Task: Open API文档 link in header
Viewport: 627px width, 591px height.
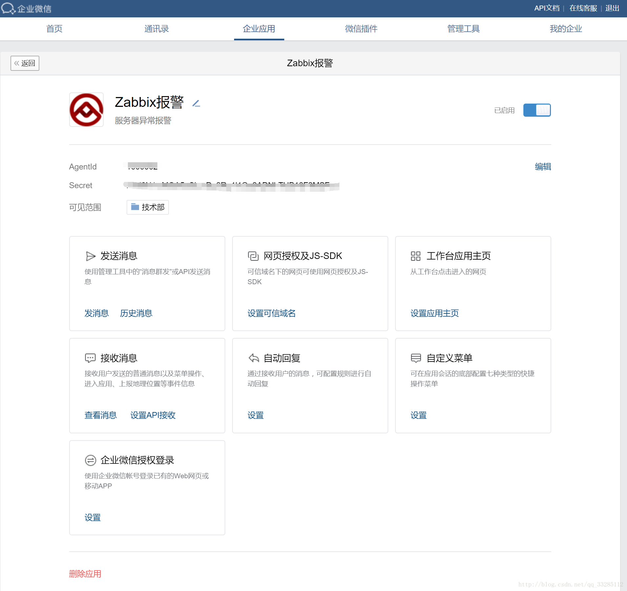Action: 547,8
